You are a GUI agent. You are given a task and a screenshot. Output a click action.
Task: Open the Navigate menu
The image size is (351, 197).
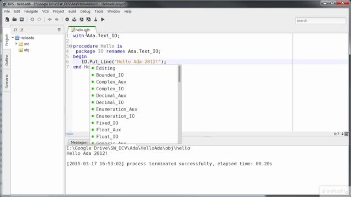click(31, 11)
